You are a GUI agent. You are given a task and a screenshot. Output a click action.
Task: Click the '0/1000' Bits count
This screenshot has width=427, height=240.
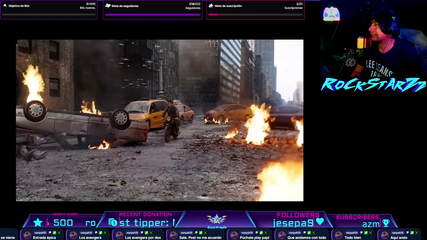pos(91,4)
